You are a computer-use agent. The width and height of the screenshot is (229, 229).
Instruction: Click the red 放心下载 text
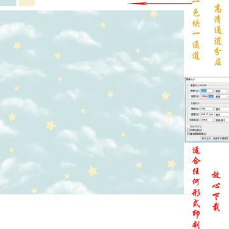click(216, 191)
